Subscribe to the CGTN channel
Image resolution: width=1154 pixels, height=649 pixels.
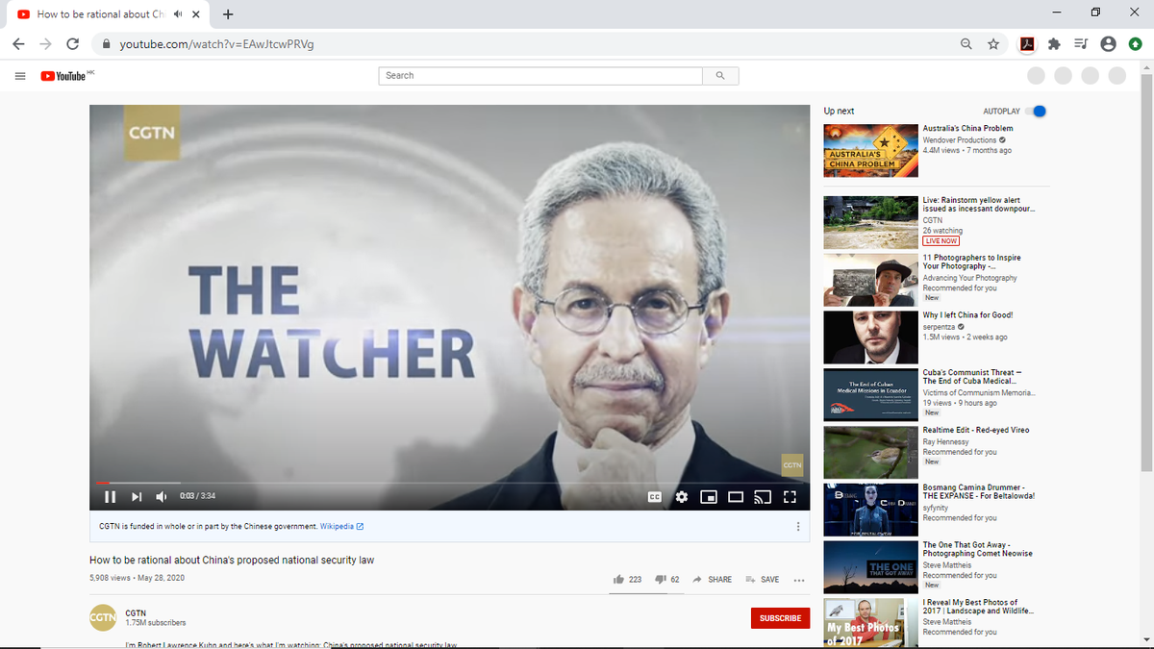(x=780, y=618)
